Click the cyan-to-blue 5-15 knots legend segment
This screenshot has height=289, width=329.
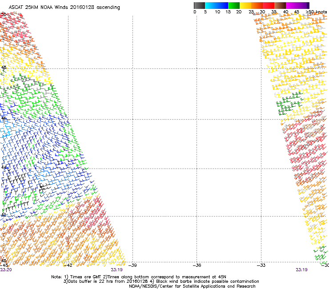point(217,5)
